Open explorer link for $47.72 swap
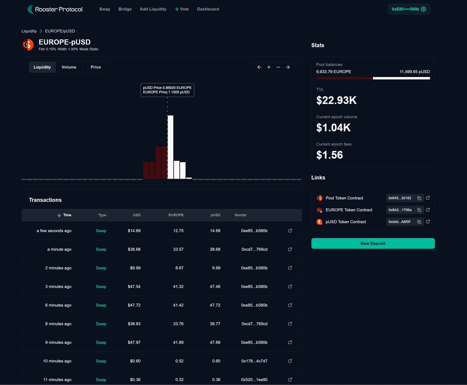Viewport: 467px width, 385px height. pos(290,305)
